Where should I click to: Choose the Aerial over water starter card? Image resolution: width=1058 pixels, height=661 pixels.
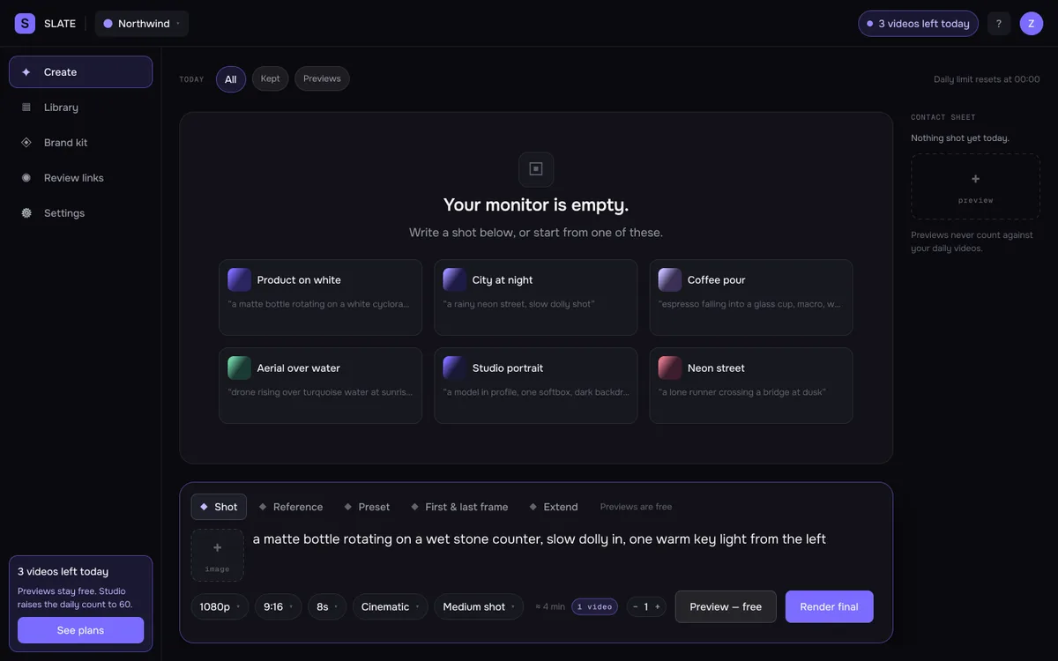click(x=321, y=385)
